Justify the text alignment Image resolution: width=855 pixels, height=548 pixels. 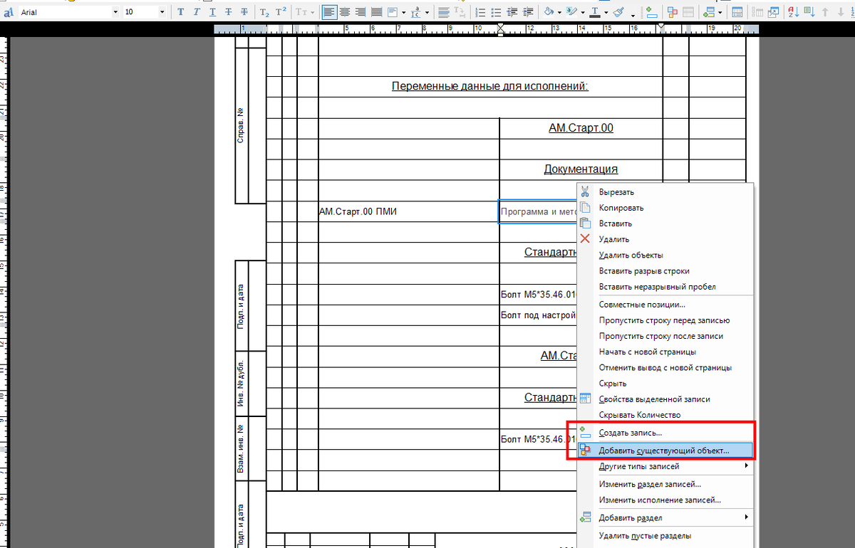376,12
